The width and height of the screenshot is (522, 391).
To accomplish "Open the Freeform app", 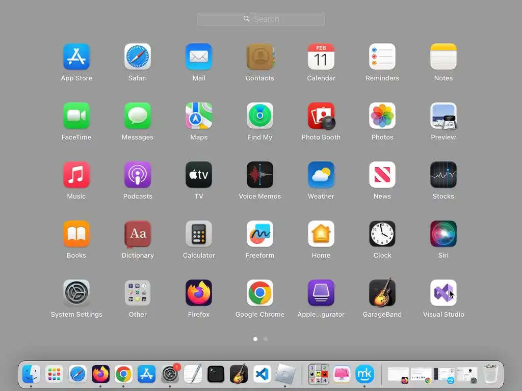I will (x=260, y=234).
